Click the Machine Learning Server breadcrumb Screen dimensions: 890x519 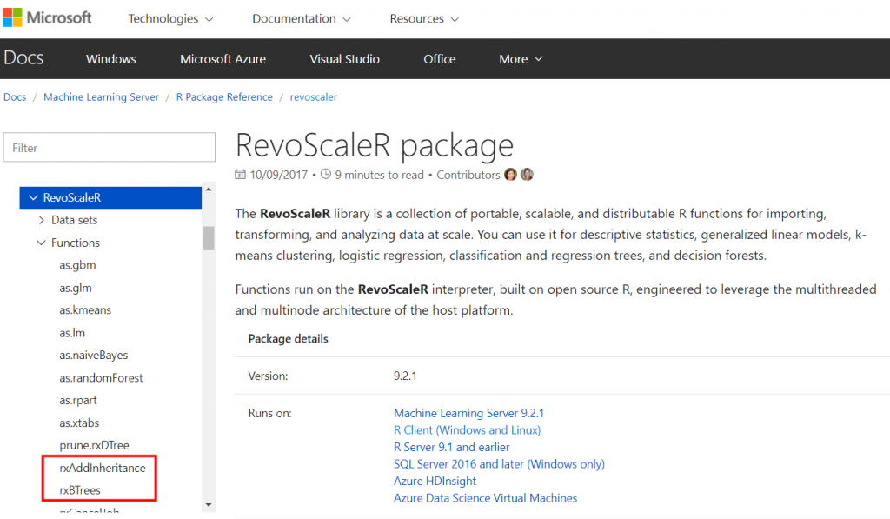[x=101, y=97]
